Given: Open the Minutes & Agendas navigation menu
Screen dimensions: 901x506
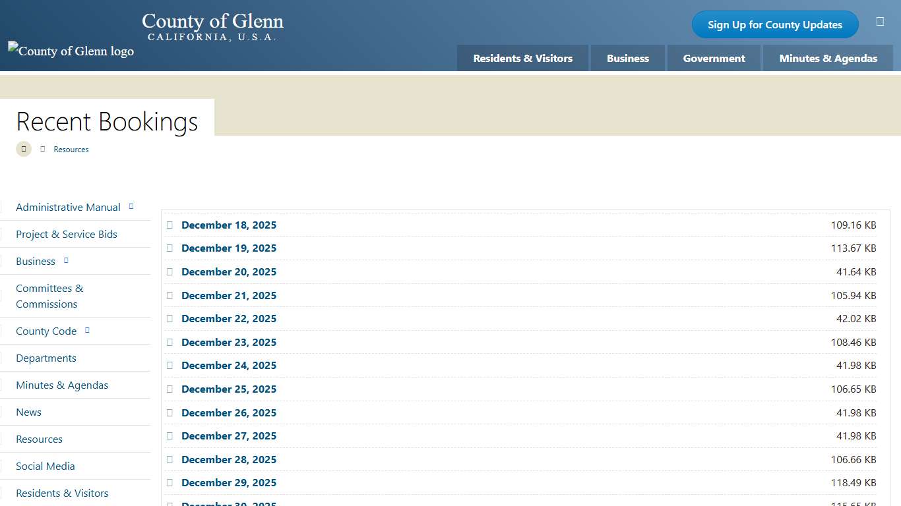Looking at the screenshot, I should 828,58.
